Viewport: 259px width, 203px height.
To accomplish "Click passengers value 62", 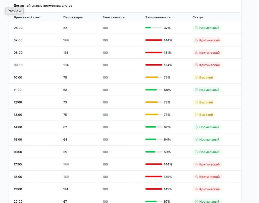I will click(65, 127).
